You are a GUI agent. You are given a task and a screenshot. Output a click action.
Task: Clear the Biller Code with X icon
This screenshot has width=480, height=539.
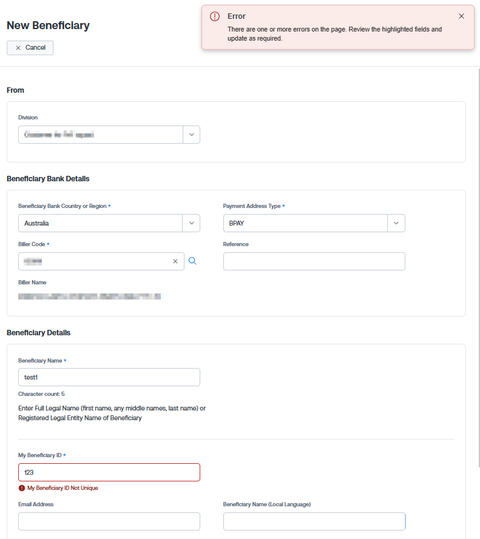pos(175,261)
